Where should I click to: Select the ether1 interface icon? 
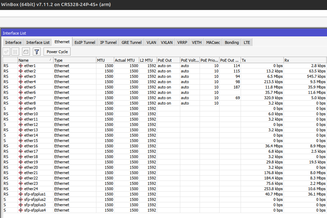21,66
